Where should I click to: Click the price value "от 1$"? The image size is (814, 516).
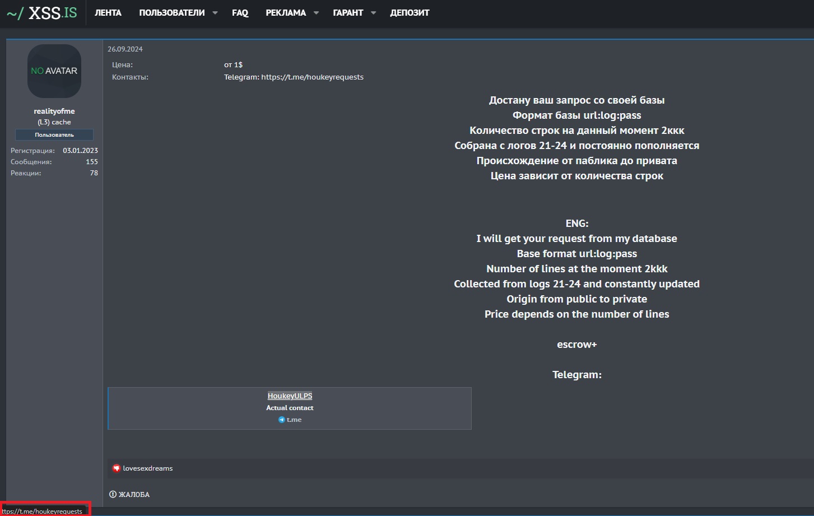(x=234, y=65)
